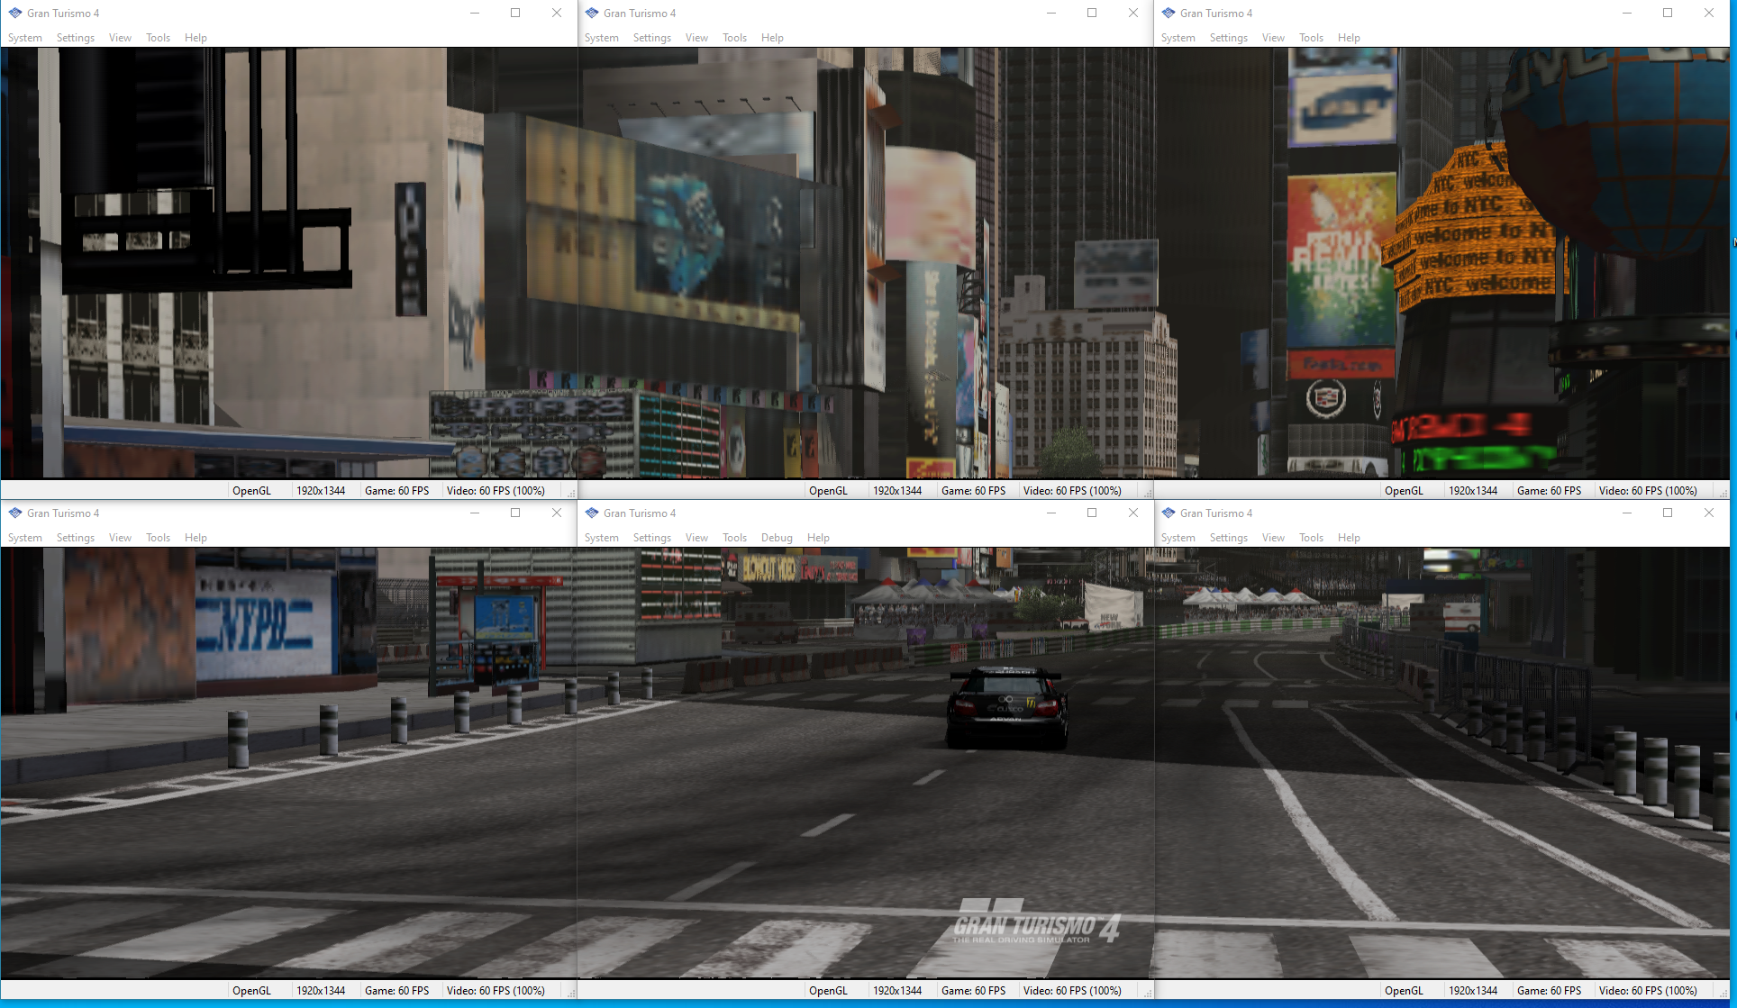Click 1920x1344 in top-right window status bar
The image size is (1737, 1008).
pos(1473,491)
